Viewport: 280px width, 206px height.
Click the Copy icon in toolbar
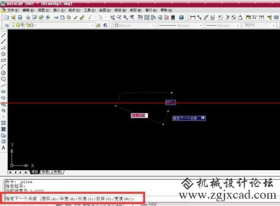click(x=63, y=17)
